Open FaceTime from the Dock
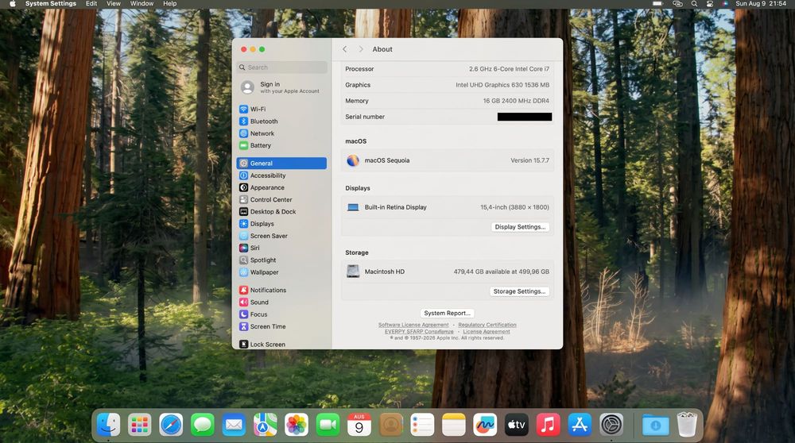The image size is (795, 443). [x=328, y=425]
